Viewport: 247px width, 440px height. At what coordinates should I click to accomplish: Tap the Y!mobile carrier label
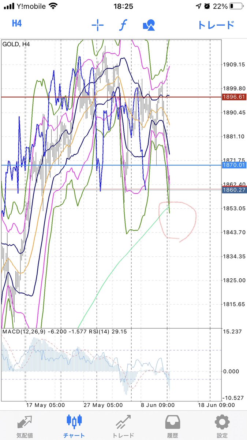tap(31, 6)
